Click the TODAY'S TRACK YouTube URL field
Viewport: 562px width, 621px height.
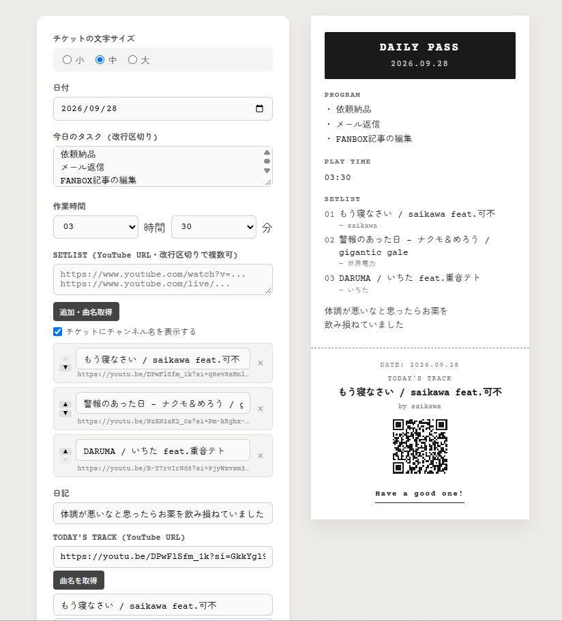coord(163,556)
